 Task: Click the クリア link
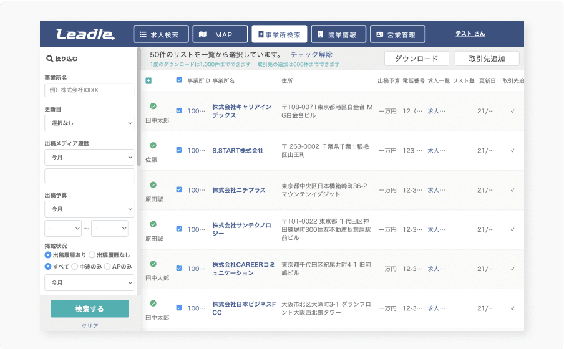click(90, 326)
